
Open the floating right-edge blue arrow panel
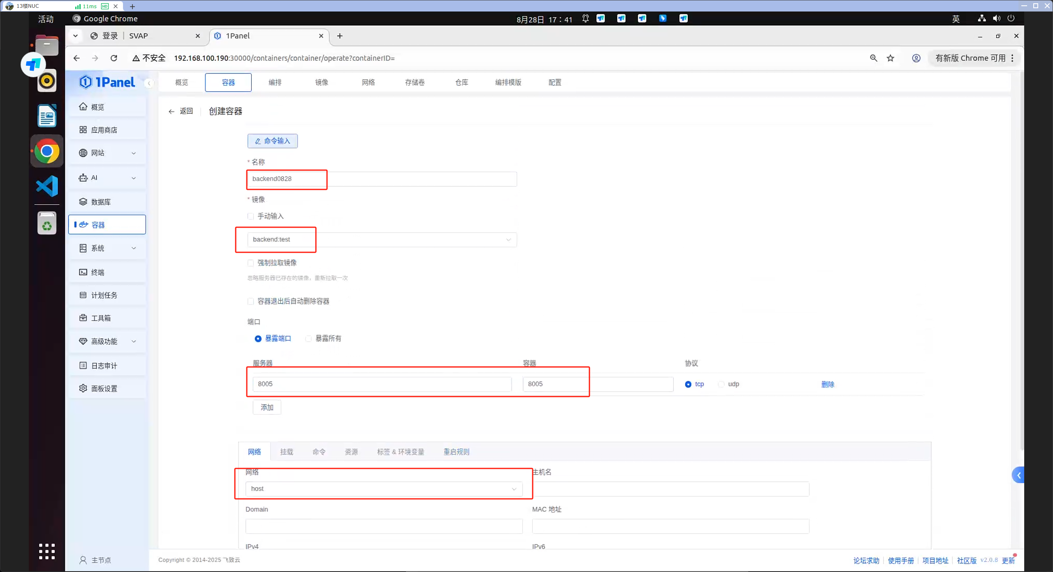(x=1018, y=475)
